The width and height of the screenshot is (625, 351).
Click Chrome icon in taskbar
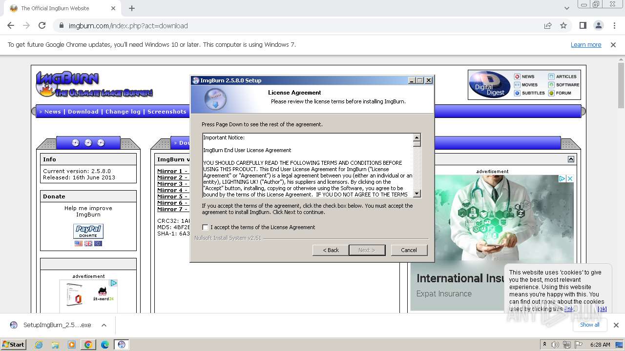88,345
